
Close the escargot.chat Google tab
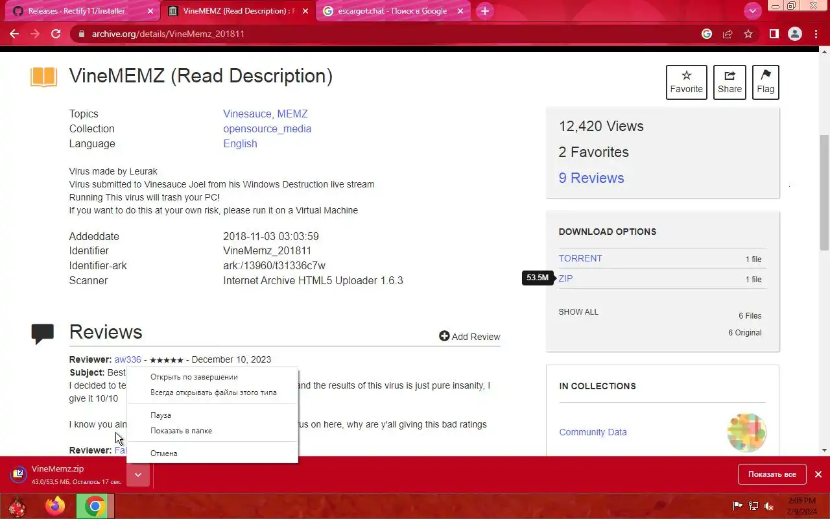click(461, 11)
